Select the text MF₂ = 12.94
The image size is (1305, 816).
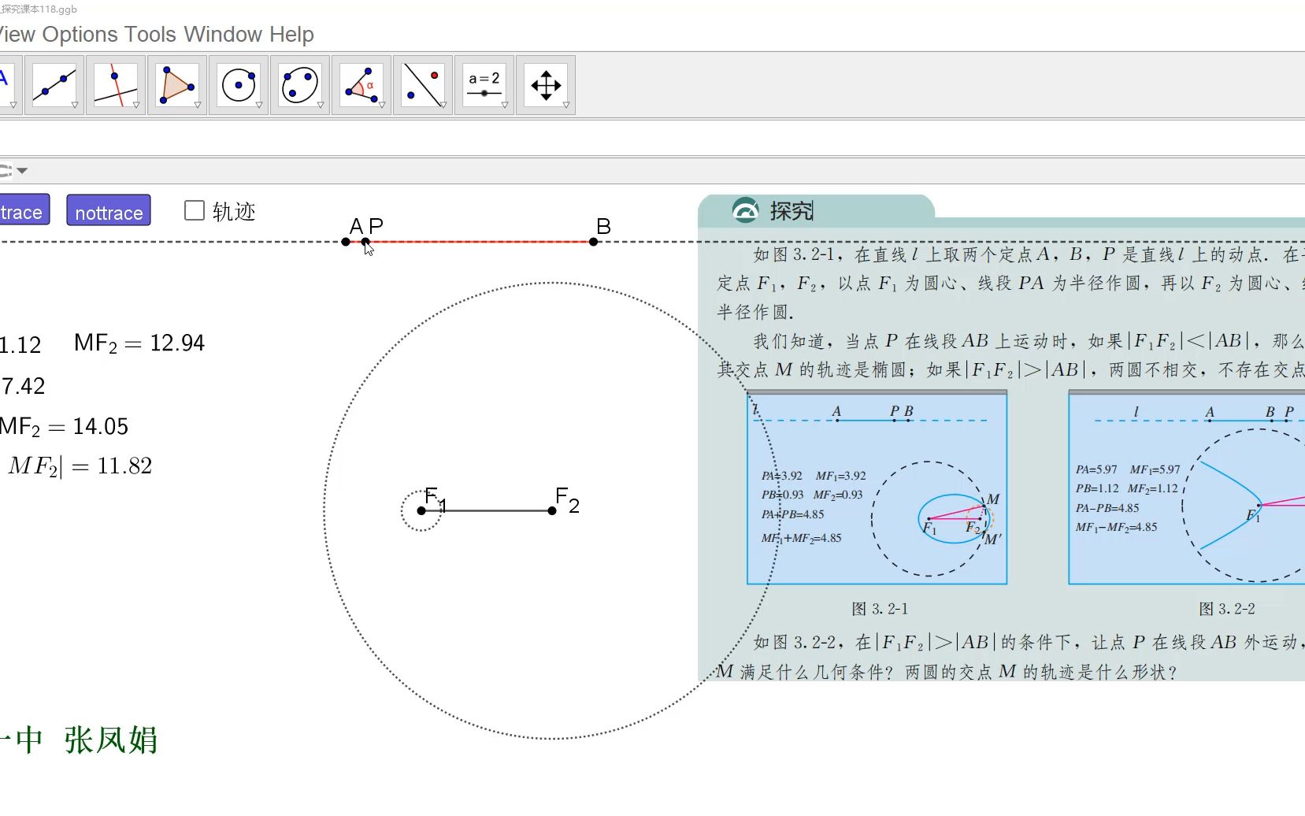point(139,343)
